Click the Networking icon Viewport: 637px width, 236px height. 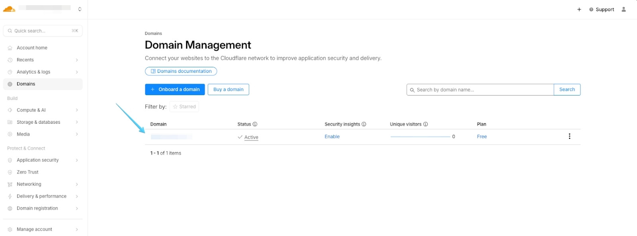pyautogui.click(x=10, y=184)
